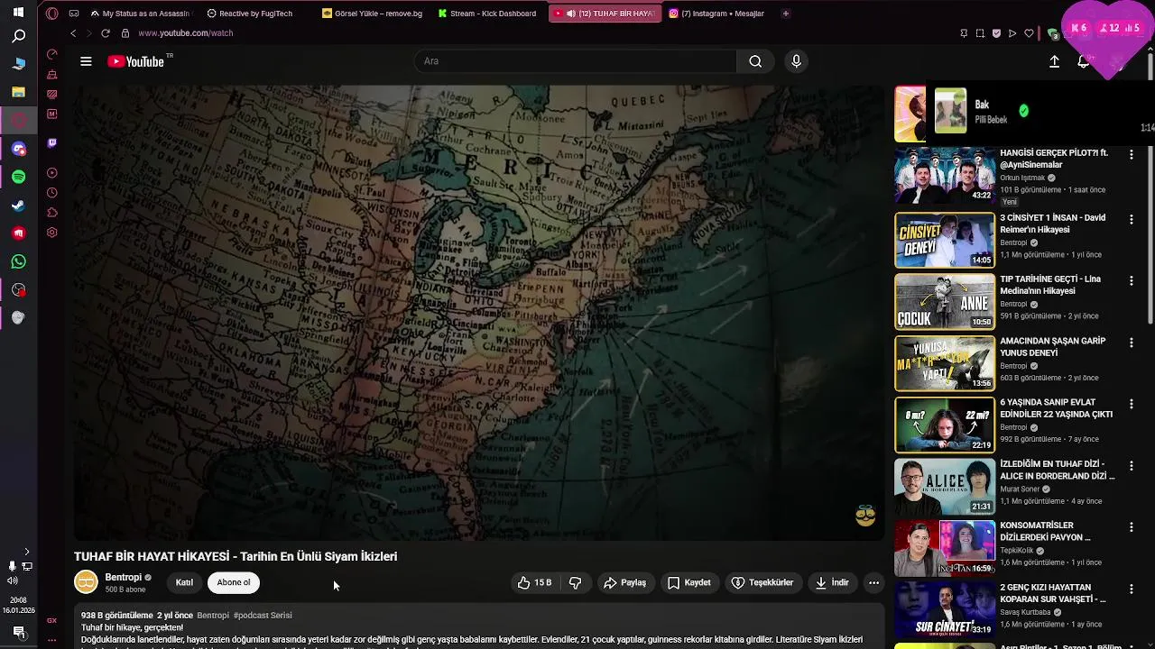This screenshot has height=649, width=1155.
Task: Click the pin icon in address bar
Action: [964, 33]
